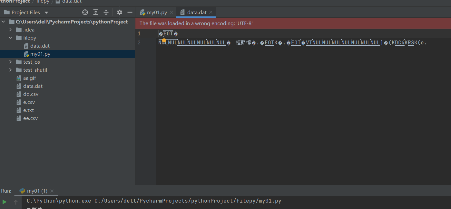Select the e.csv file
Screen dimensions: 451x209
(x=29, y=102)
